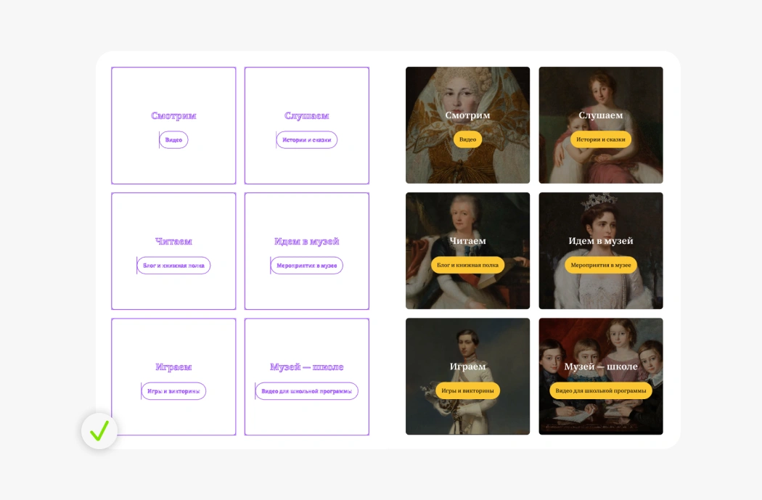Click the purple wireframe «Смотрим» heading

click(173, 115)
